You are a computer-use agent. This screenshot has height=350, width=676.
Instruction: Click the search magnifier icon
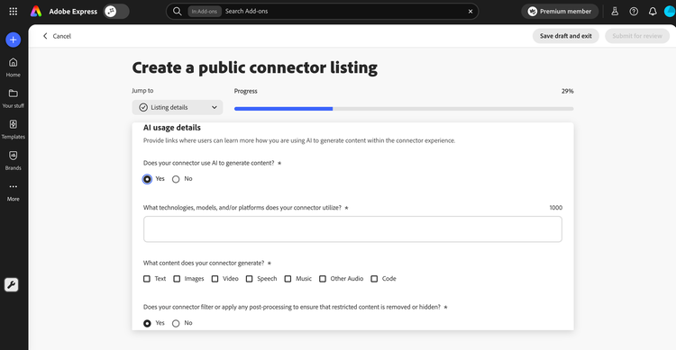tap(178, 11)
